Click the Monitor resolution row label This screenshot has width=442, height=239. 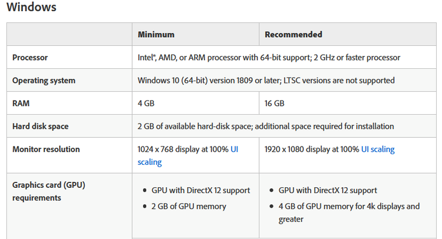tap(46, 149)
